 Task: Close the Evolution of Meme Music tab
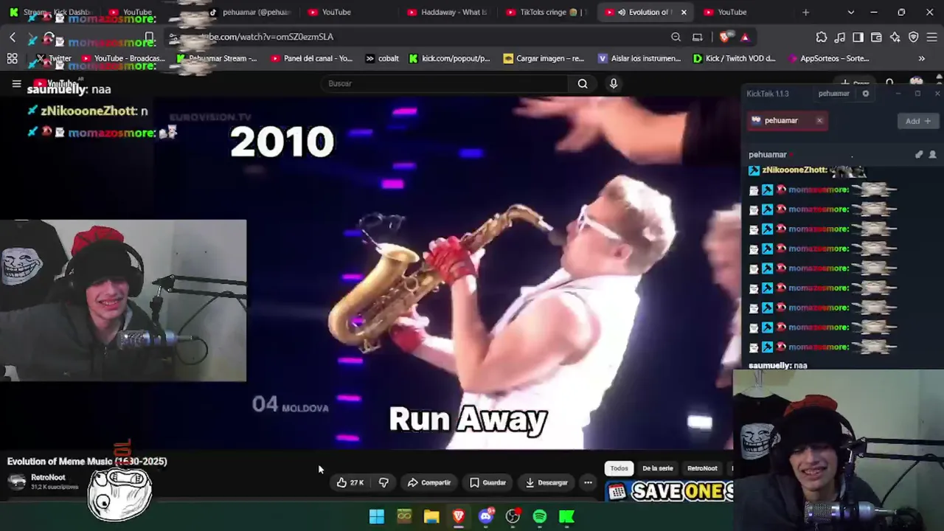point(684,12)
